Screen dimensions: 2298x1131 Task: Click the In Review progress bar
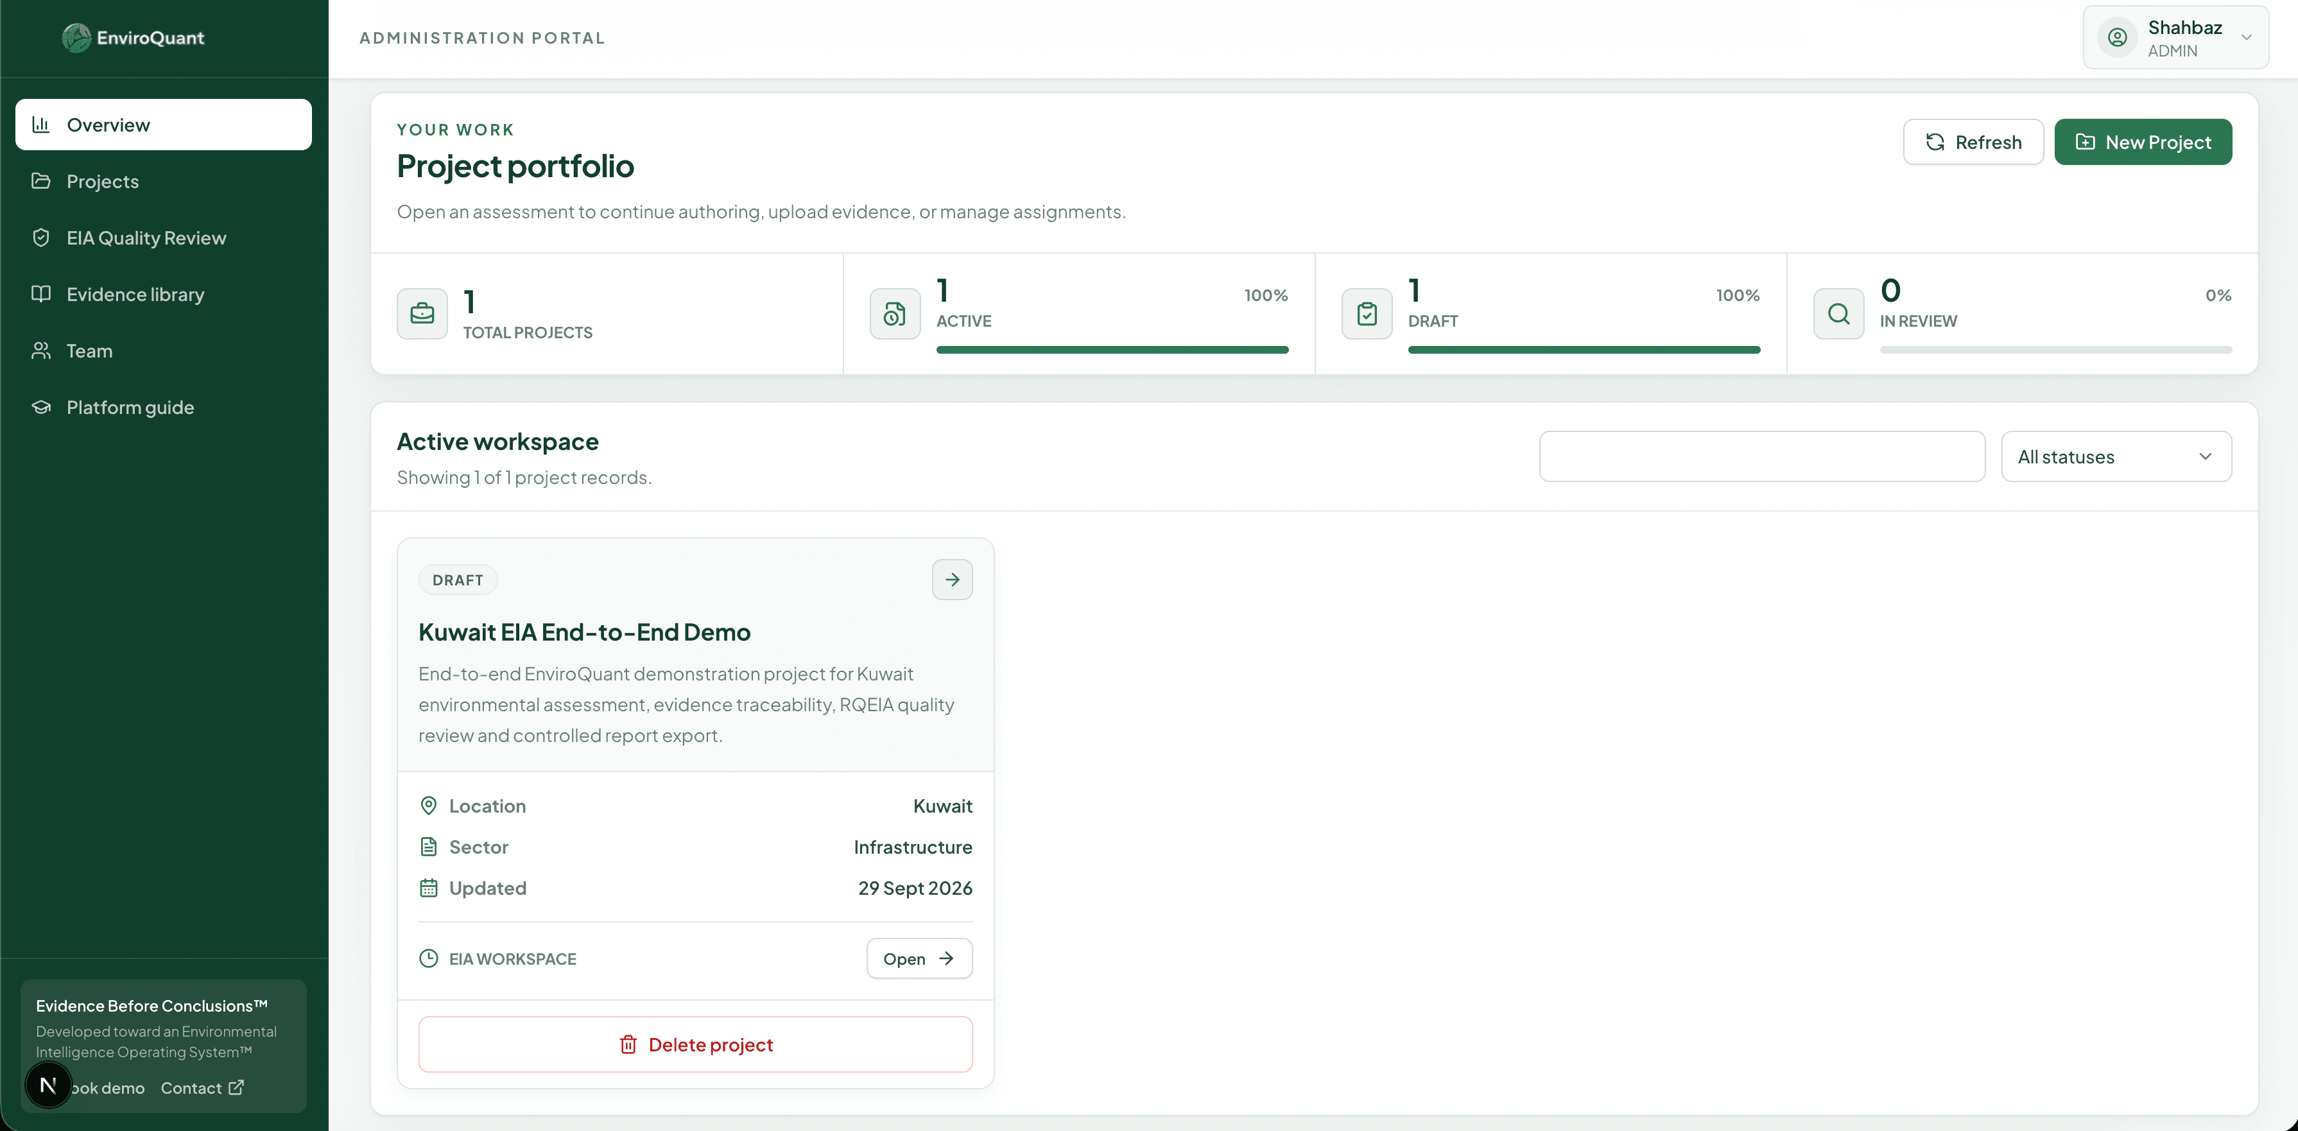[x=2055, y=350]
